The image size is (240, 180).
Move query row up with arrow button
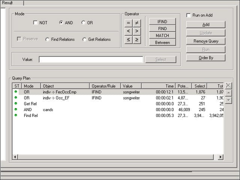pos(228,93)
